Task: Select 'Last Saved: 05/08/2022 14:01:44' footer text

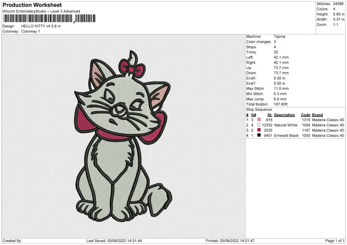Action: coord(114,240)
